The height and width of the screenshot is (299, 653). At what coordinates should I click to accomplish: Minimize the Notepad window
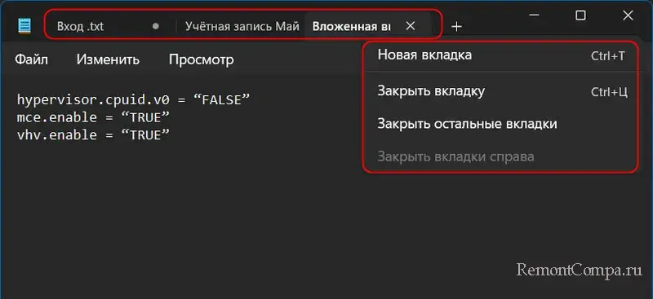click(x=535, y=15)
